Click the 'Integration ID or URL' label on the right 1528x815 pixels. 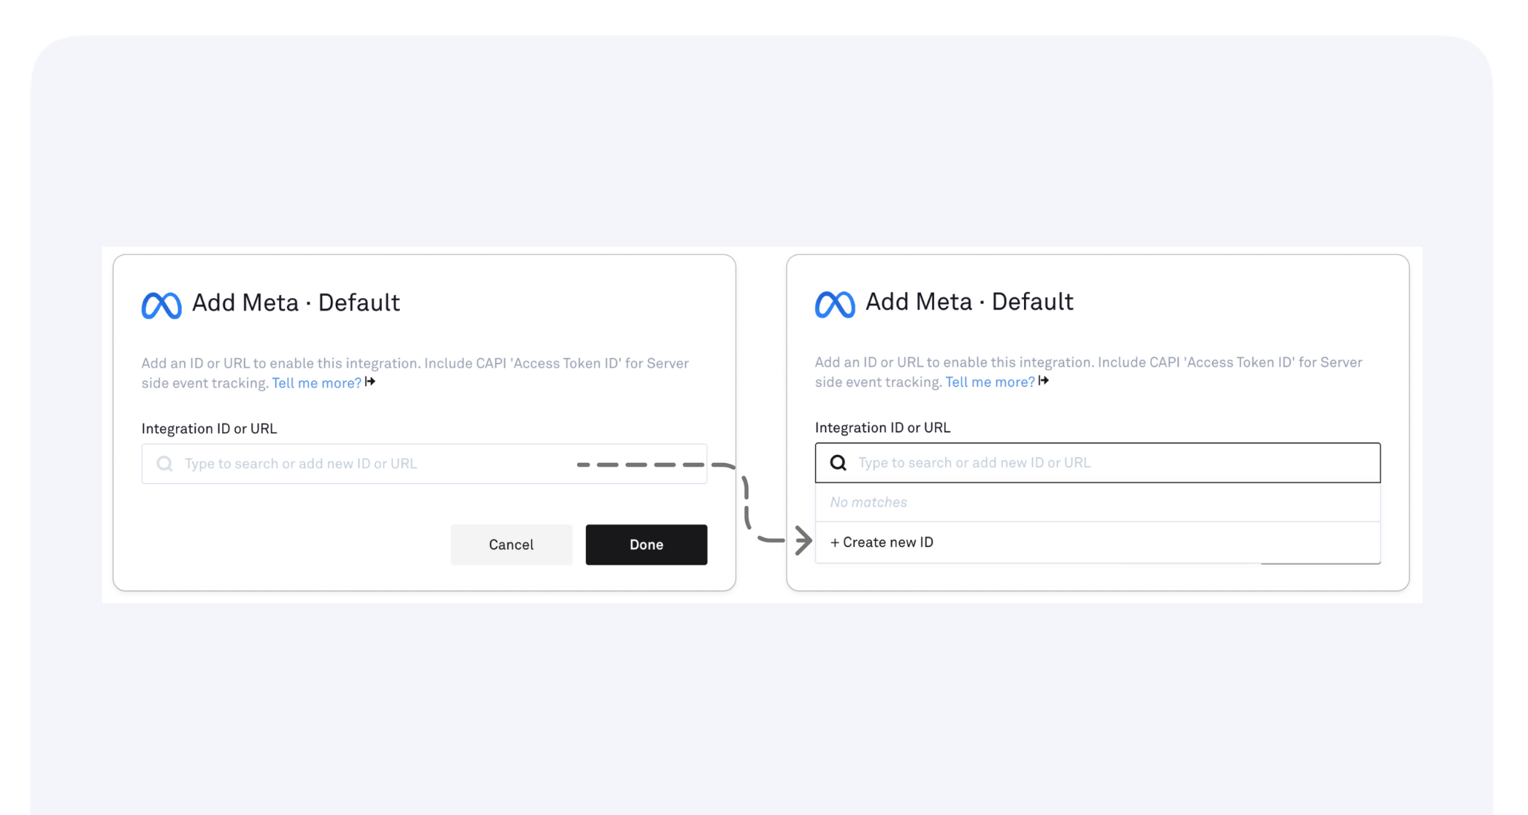tap(883, 427)
